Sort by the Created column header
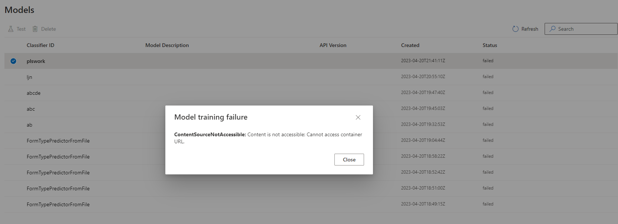This screenshot has width=618, height=224. click(x=410, y=45)
